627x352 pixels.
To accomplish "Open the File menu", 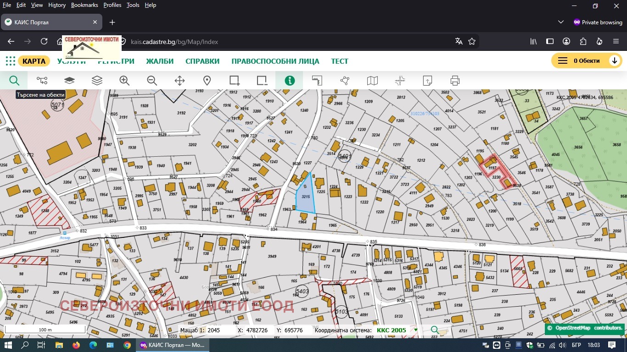I will click(7, 5).
